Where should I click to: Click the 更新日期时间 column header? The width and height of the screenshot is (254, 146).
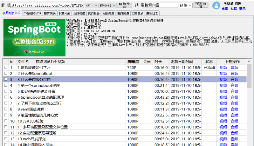click(x=185, y=62)
